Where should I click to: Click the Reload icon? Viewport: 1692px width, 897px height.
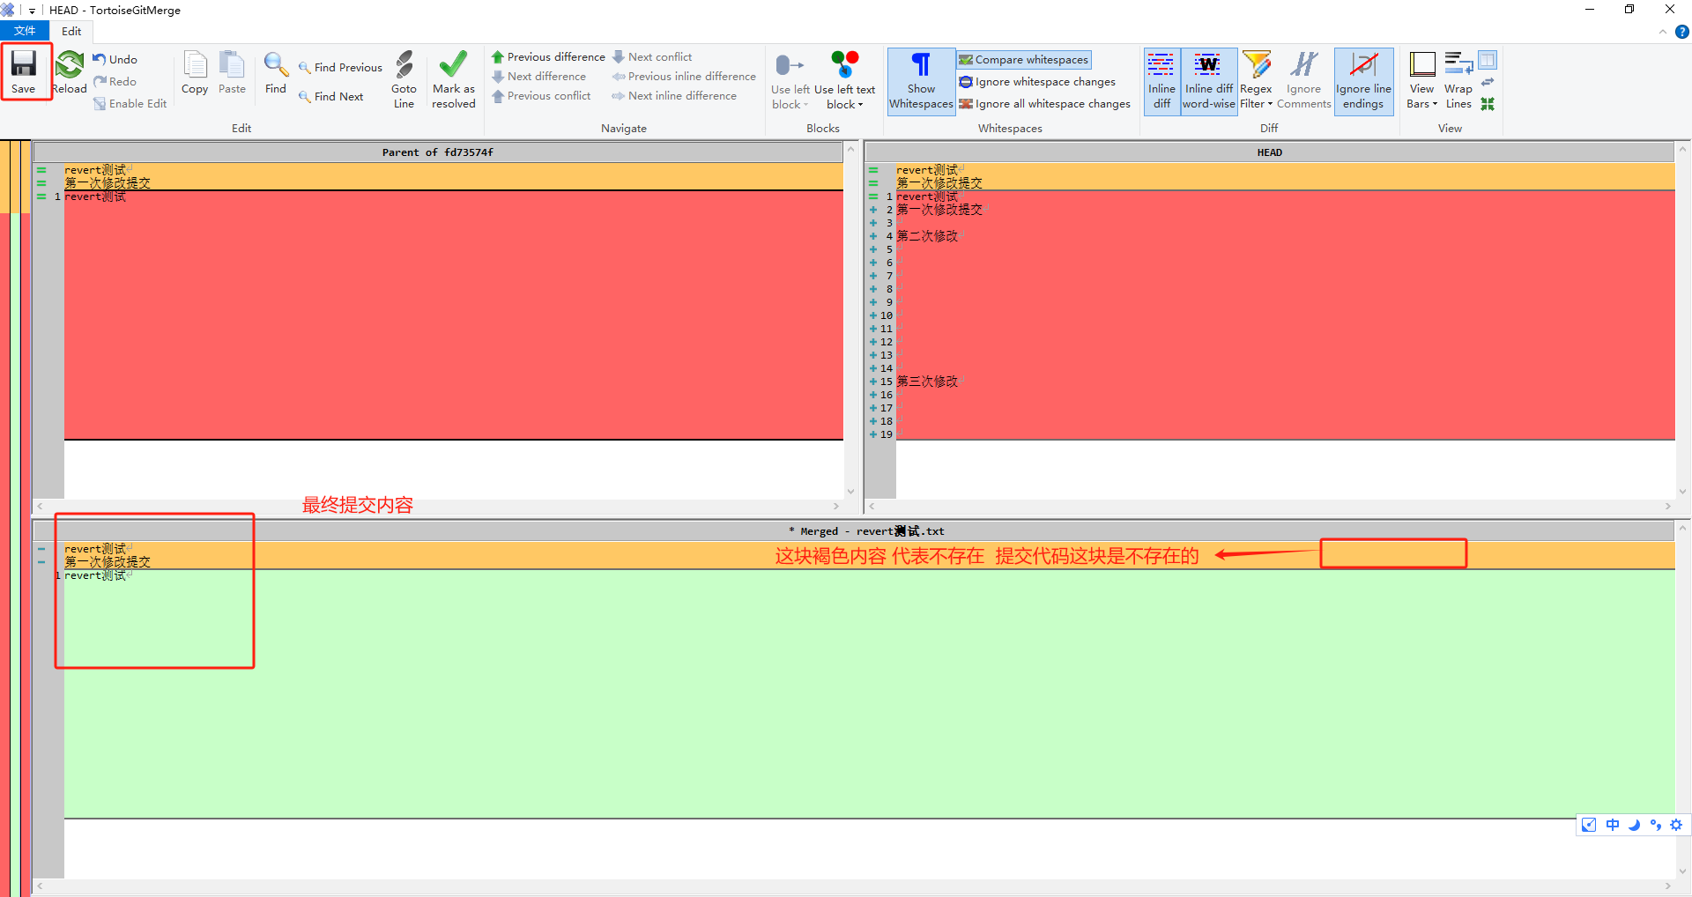click(69, 71)
